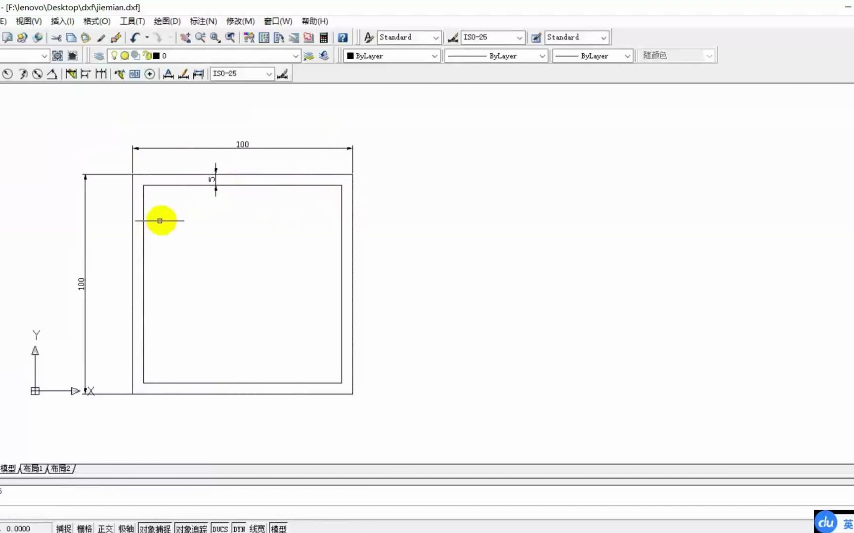Click the Paste clipboard icon
This screenshot has height=533, width=854.
[86, 38]
